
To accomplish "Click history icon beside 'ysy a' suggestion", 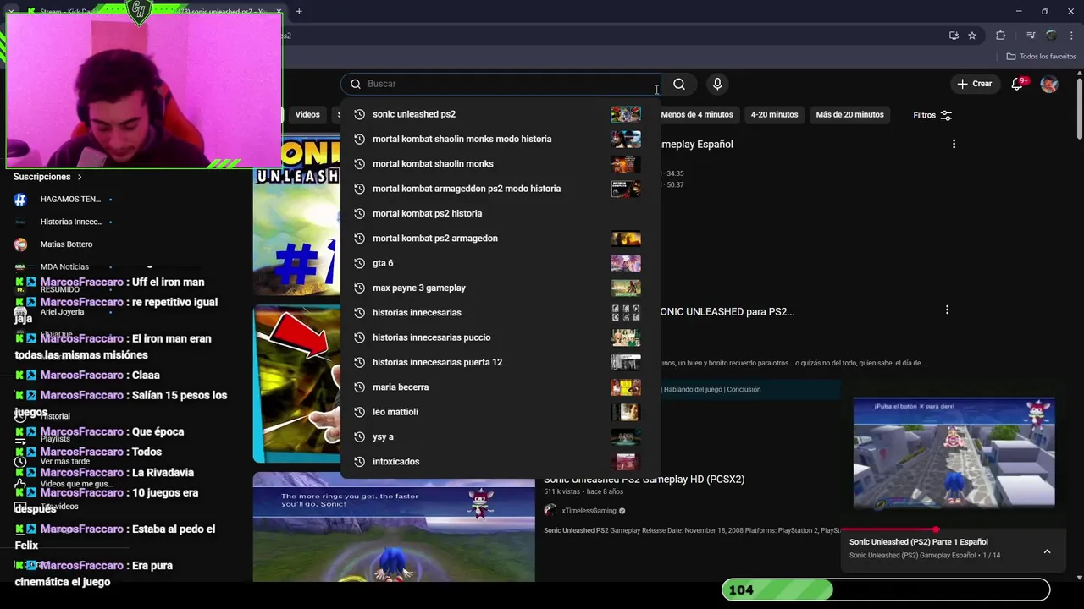I will [x=359, y=436].
